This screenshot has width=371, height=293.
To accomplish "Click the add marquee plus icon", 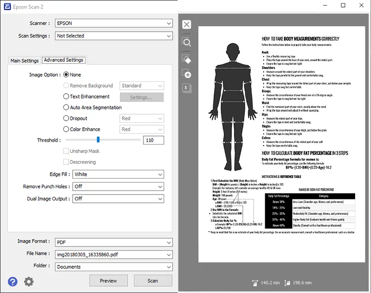I will pos(186,74).
